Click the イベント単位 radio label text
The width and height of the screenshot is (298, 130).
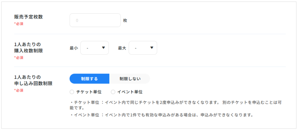130,92
